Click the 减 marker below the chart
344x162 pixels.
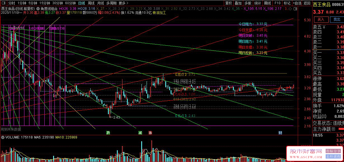pos(140,133)
